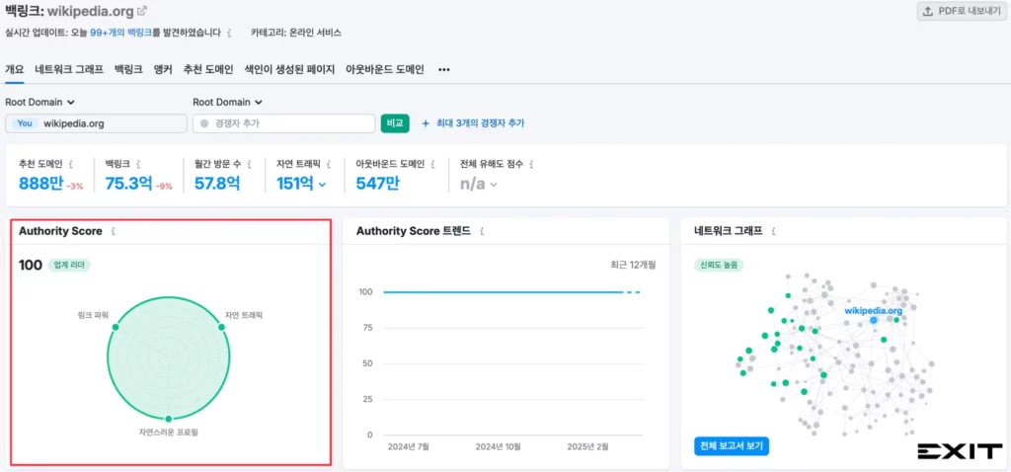Click the 2024년 10월 axis label
Viewport: 1011px width, 472px height.
498,446
